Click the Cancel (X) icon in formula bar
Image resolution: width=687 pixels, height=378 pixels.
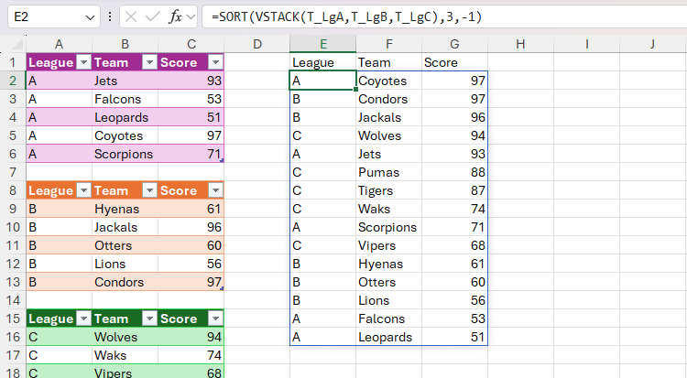132,16
